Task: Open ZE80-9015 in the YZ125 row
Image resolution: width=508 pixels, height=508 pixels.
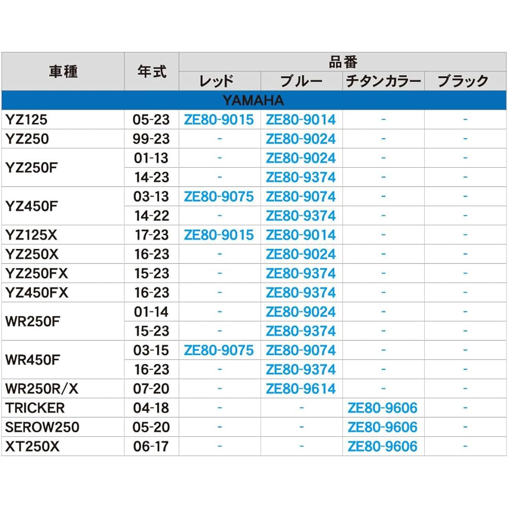Action: pyautogui.click(x=219, y=120)
